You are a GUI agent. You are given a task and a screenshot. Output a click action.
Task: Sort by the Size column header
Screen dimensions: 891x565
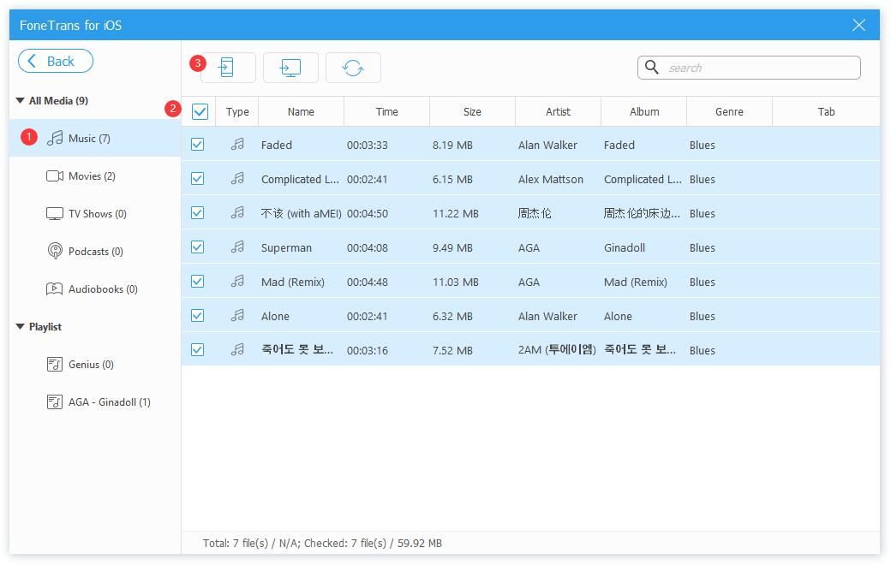click(x=472, y=112)
